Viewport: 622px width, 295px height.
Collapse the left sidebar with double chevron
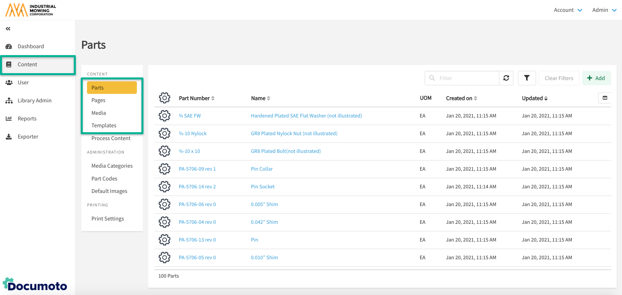(x=8, y=29)
